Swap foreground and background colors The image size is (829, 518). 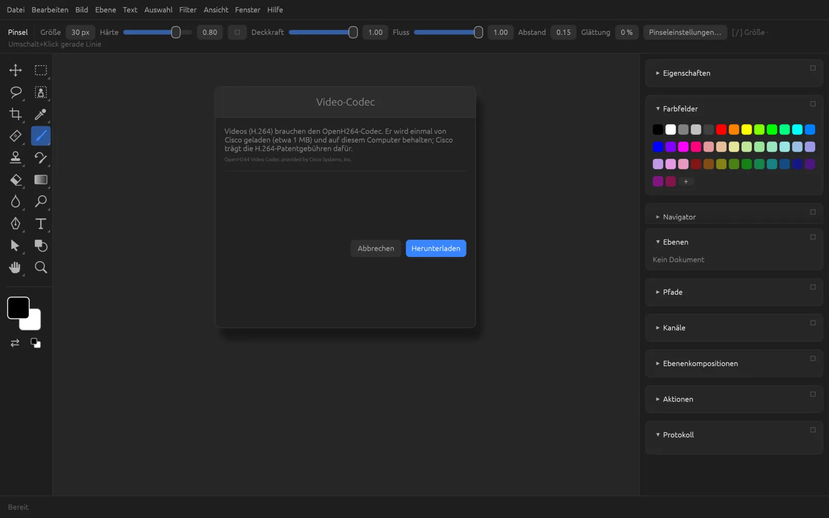point(15,343)
